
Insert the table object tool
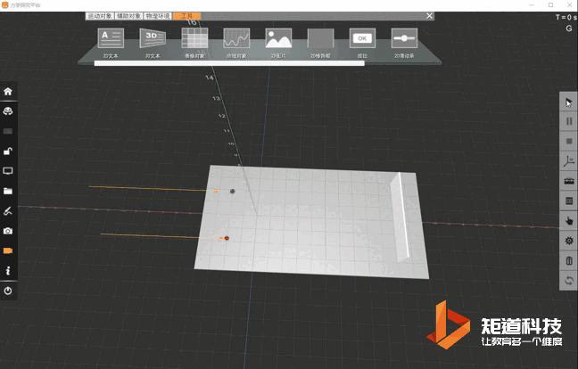tap(194, 38)
